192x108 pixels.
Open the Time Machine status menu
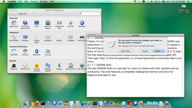[139, 1]
